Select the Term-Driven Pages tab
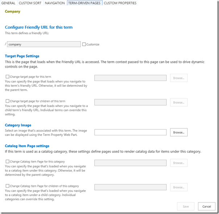This screenshot has height=214, width=219. click(84, 3)
